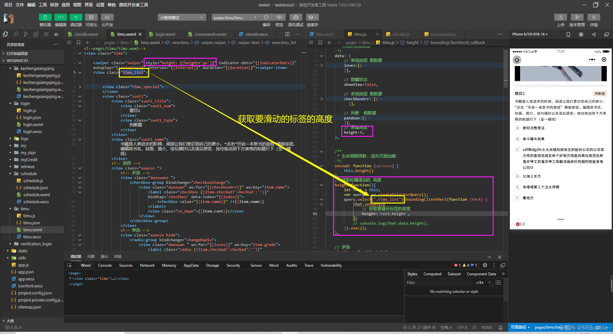Open timu.js in the file tree
This screenshot has width=613, height=334.
point(32,216)
